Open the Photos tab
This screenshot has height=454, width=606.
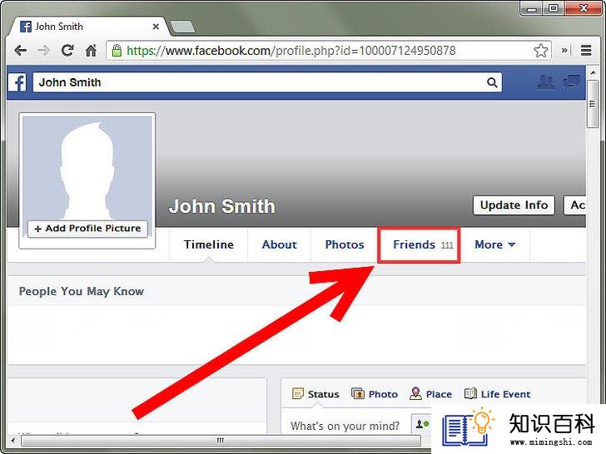[345, 244]
